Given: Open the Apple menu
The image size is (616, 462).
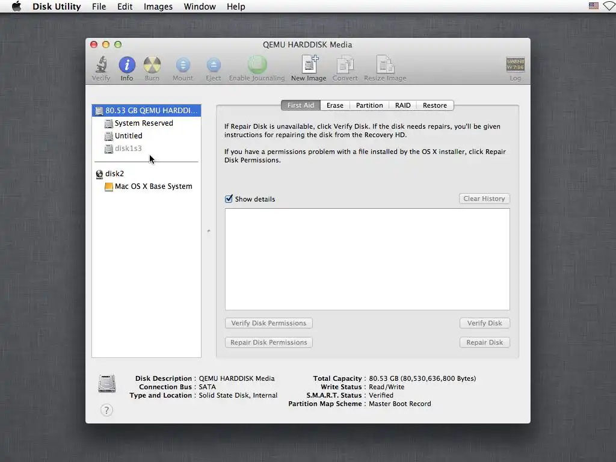Looking at the screenshot, I should click(16, 6).
